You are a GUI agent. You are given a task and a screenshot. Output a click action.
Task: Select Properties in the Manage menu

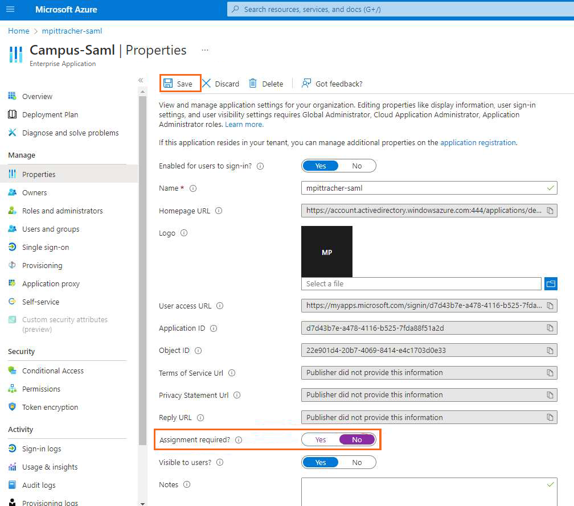pyautogui.click(x=69, y=174)
